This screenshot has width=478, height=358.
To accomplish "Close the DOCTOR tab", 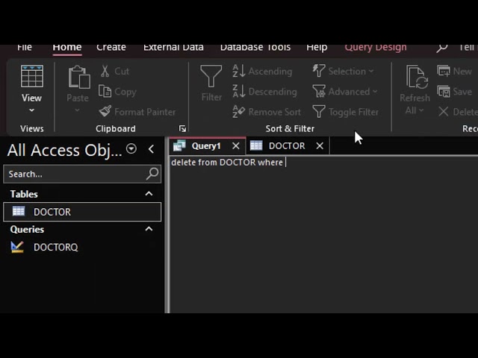I will point(320,146).
